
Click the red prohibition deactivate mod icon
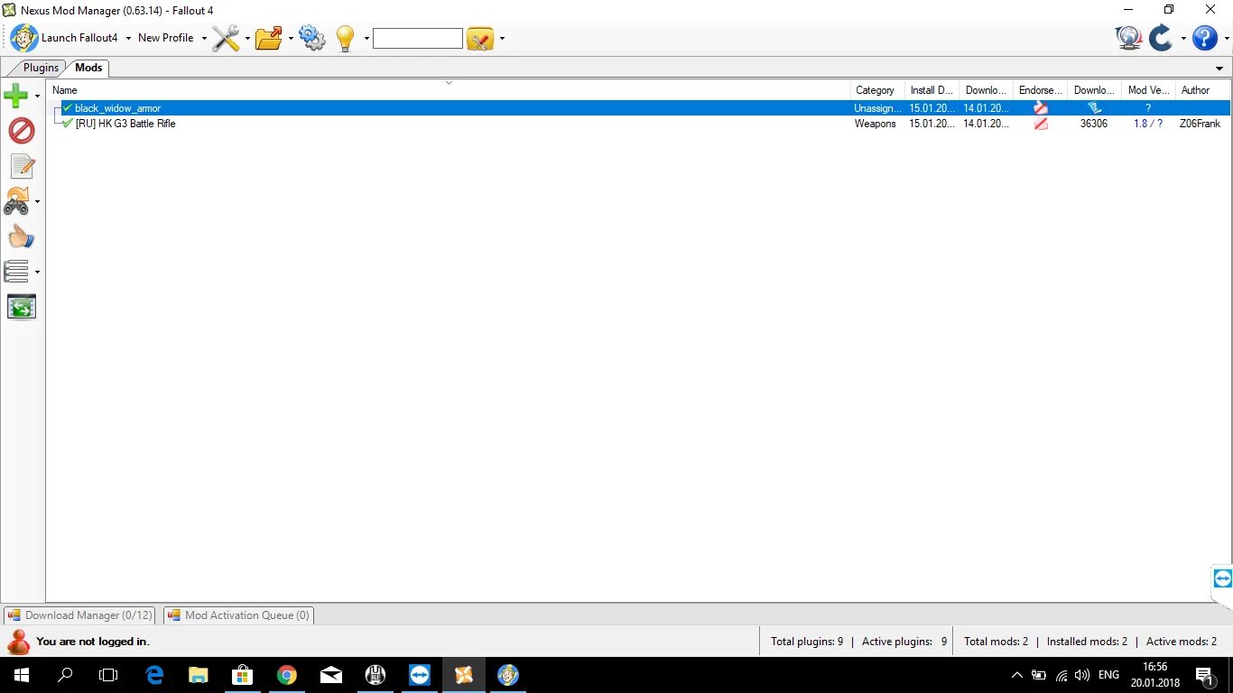coord(21,131)
